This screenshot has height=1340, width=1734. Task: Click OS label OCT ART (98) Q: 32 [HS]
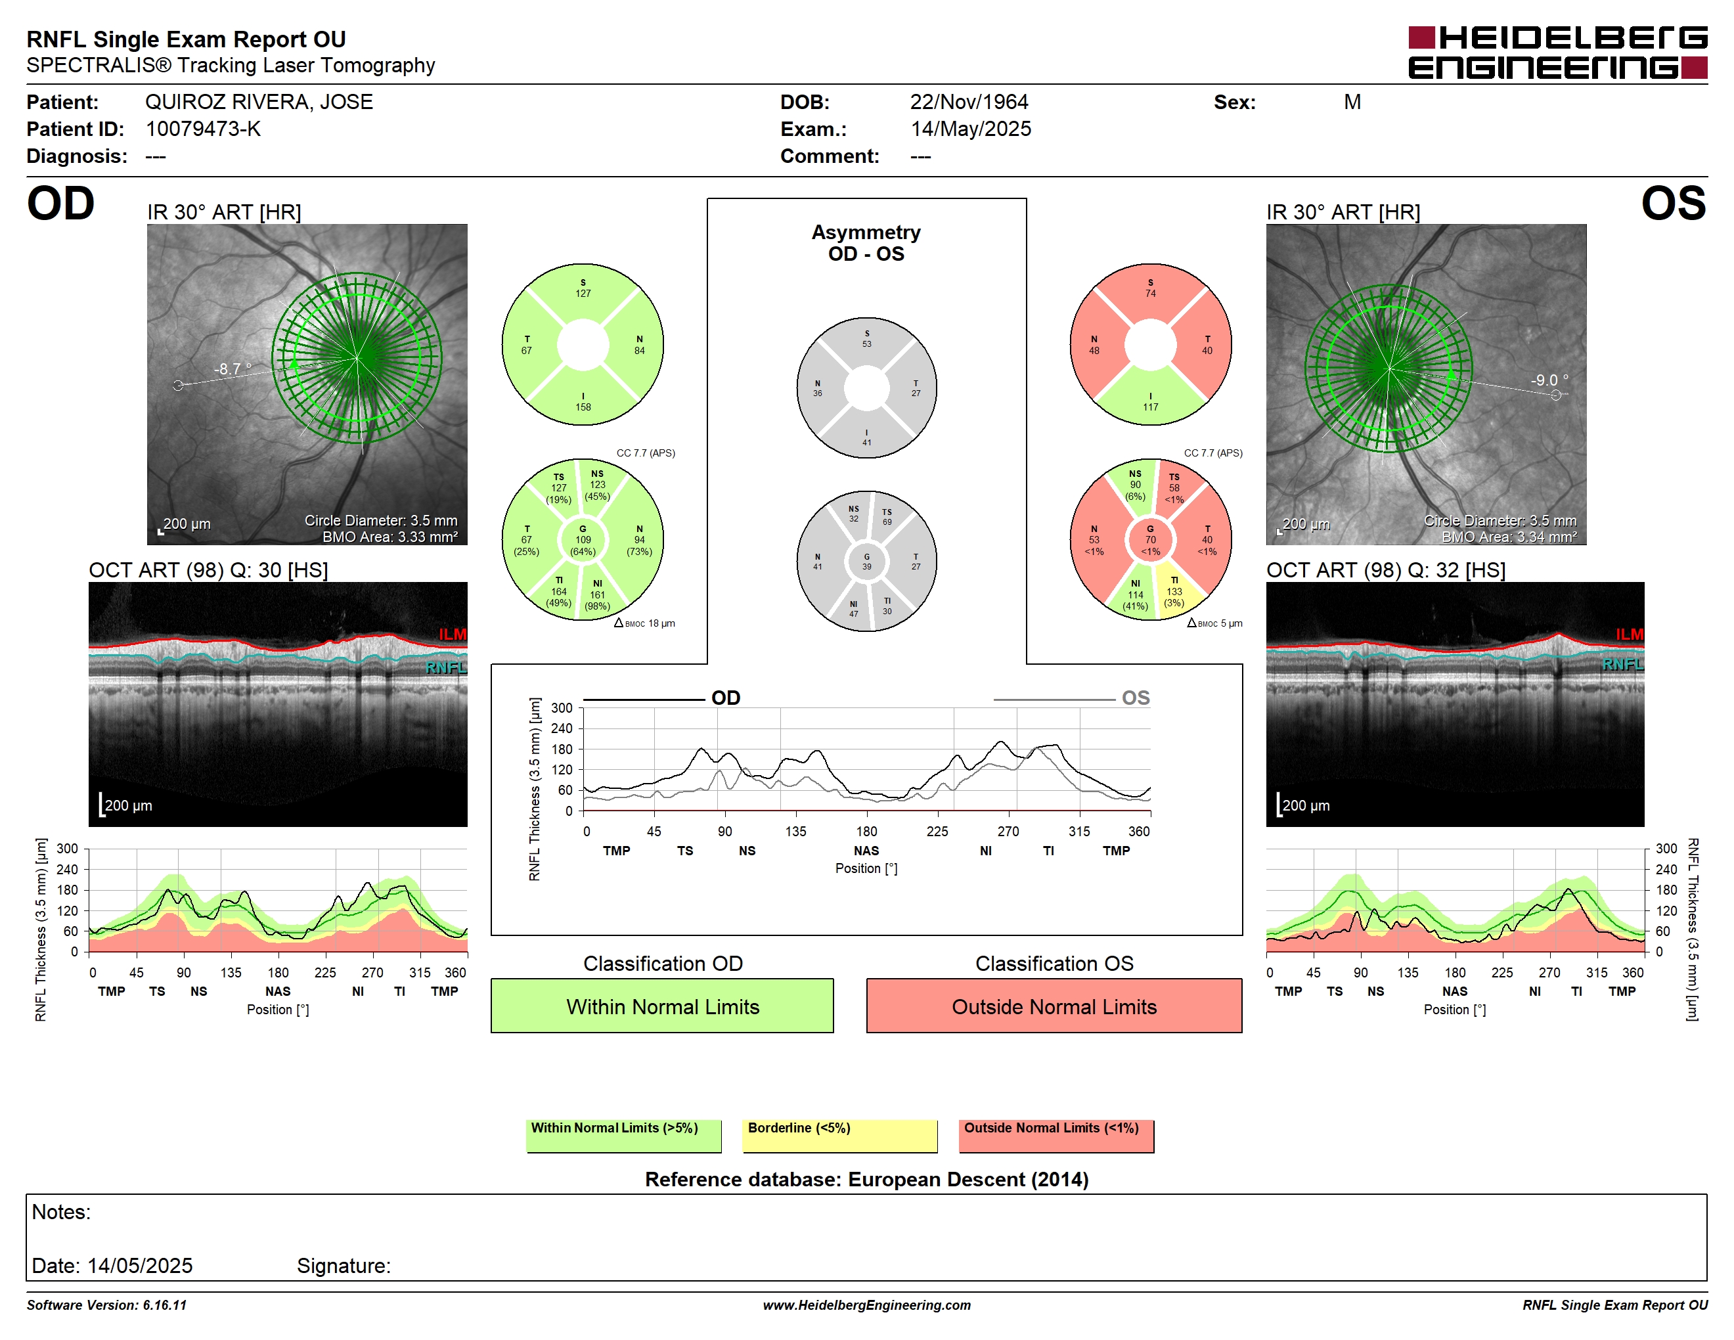pyautogui.click(x=1385, y=570)
